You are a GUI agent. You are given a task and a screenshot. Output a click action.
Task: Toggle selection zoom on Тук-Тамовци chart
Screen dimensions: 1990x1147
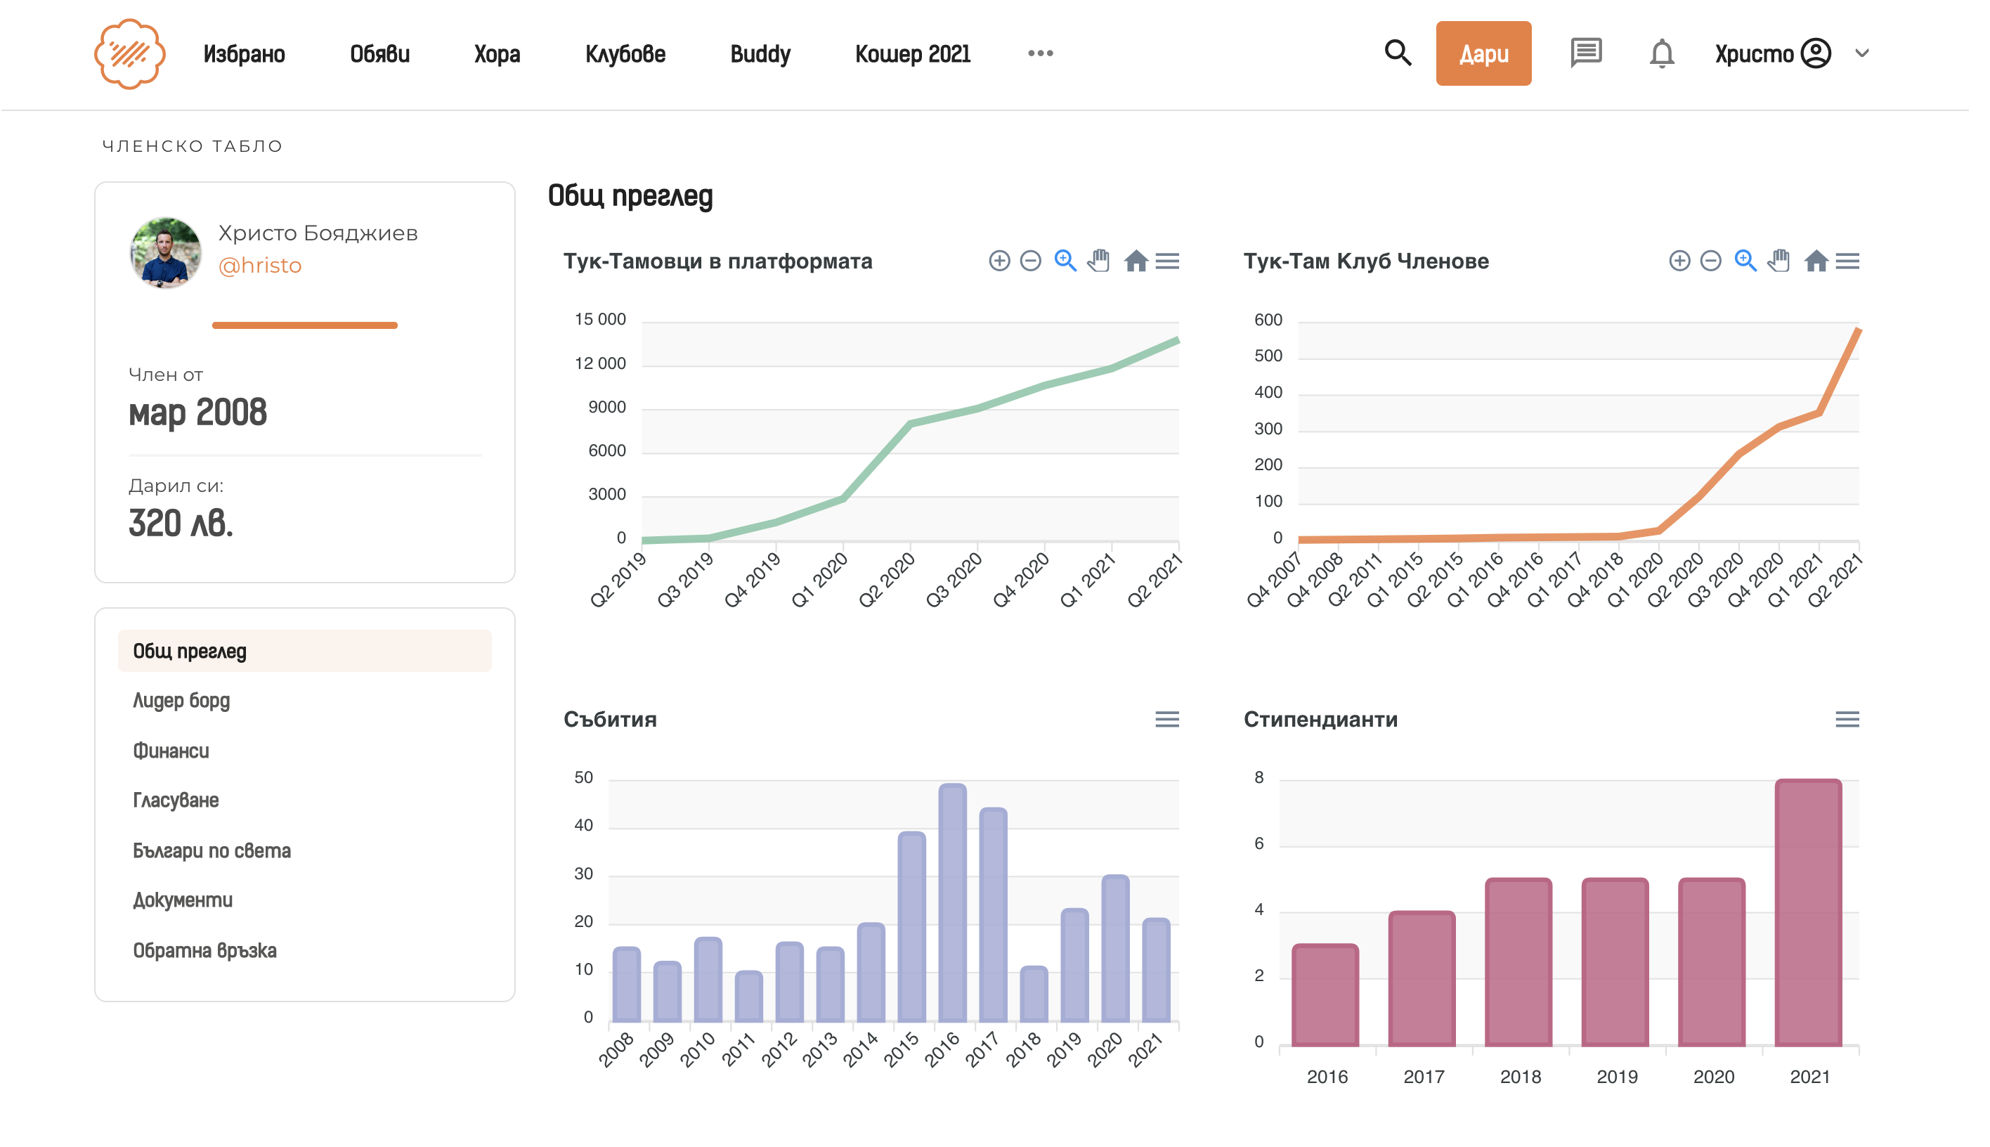pos(1065,261)
